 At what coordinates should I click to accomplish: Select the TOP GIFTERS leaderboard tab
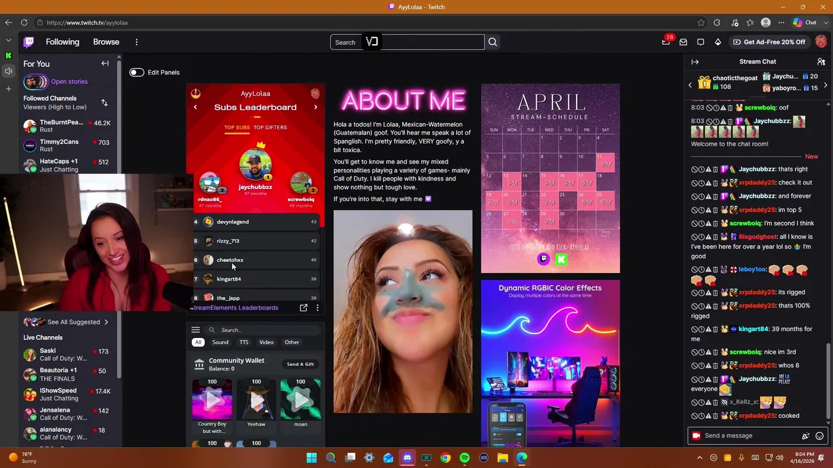point(270,127)
